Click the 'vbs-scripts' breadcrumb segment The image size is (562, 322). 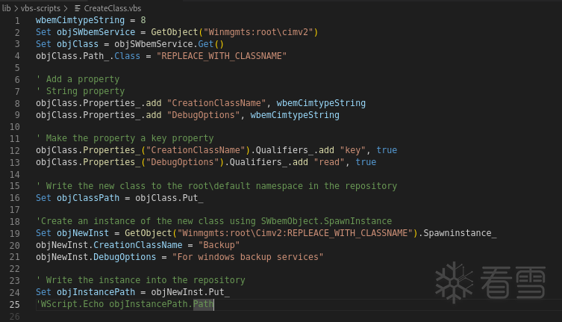pyautogui.click(x=40, y=8)
